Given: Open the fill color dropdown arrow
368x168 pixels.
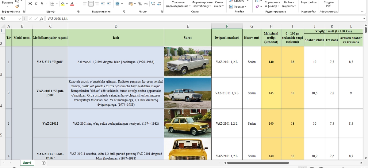Looking at the screenshot, I should pos(67,4).
